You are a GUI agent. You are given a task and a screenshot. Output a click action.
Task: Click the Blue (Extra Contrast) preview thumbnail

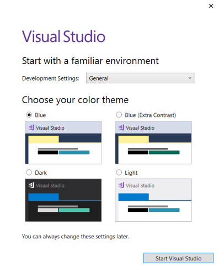tap(153, 142)
